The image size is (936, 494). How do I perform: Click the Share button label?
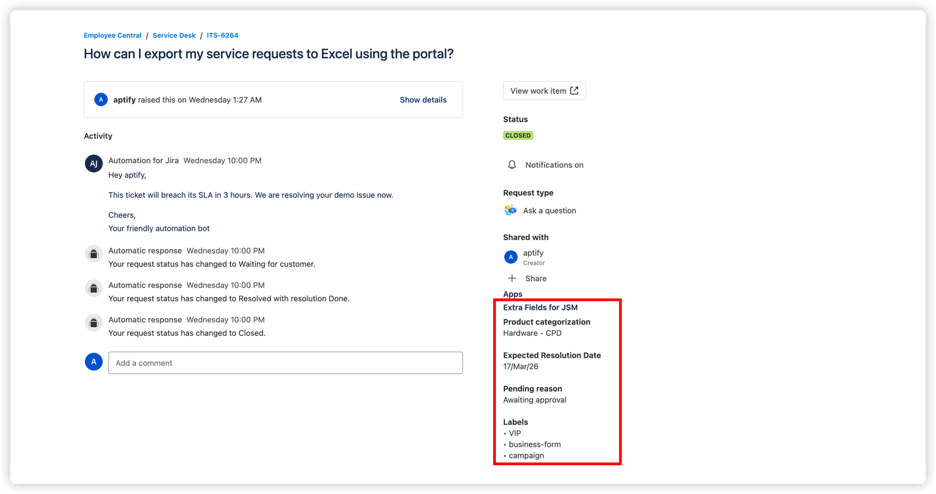(536, 278)
